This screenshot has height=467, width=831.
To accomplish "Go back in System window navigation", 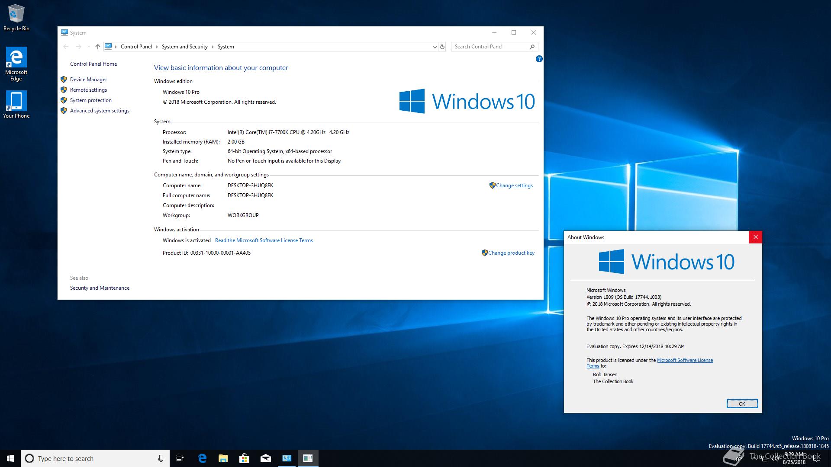I will [66, 47].
